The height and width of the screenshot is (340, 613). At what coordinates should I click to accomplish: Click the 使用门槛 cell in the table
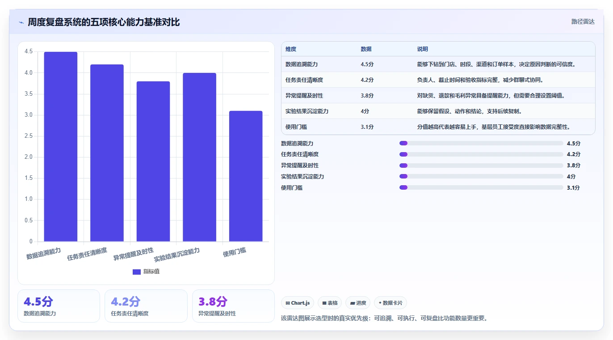point(296,127)
